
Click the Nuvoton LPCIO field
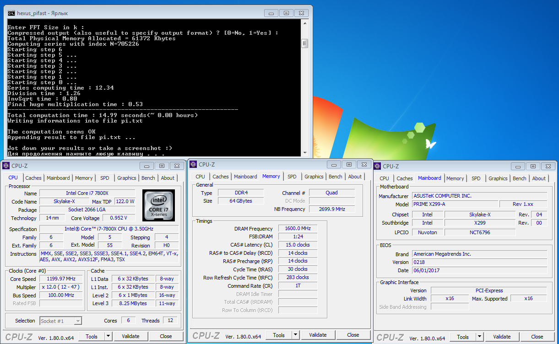point(428,232)
